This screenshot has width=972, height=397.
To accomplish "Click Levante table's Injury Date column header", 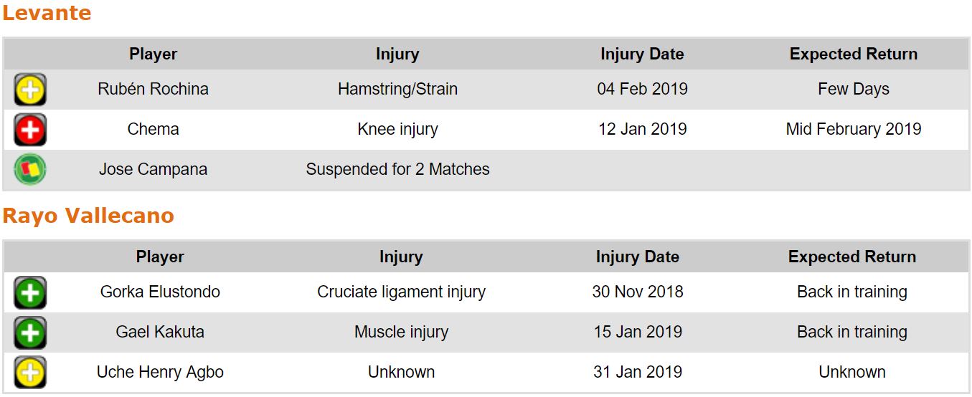I will click(642, 54).
